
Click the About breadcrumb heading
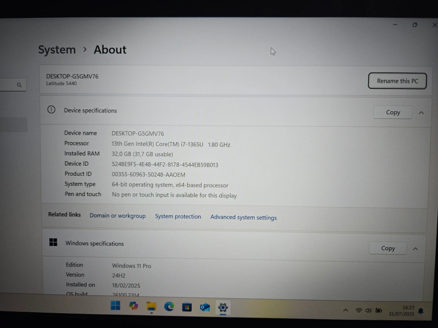click(x=110, y=50)
